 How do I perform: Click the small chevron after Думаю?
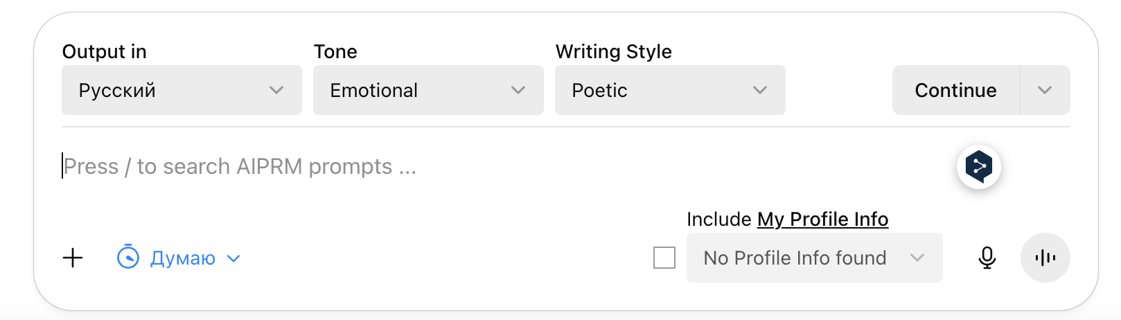coord(234,258)
